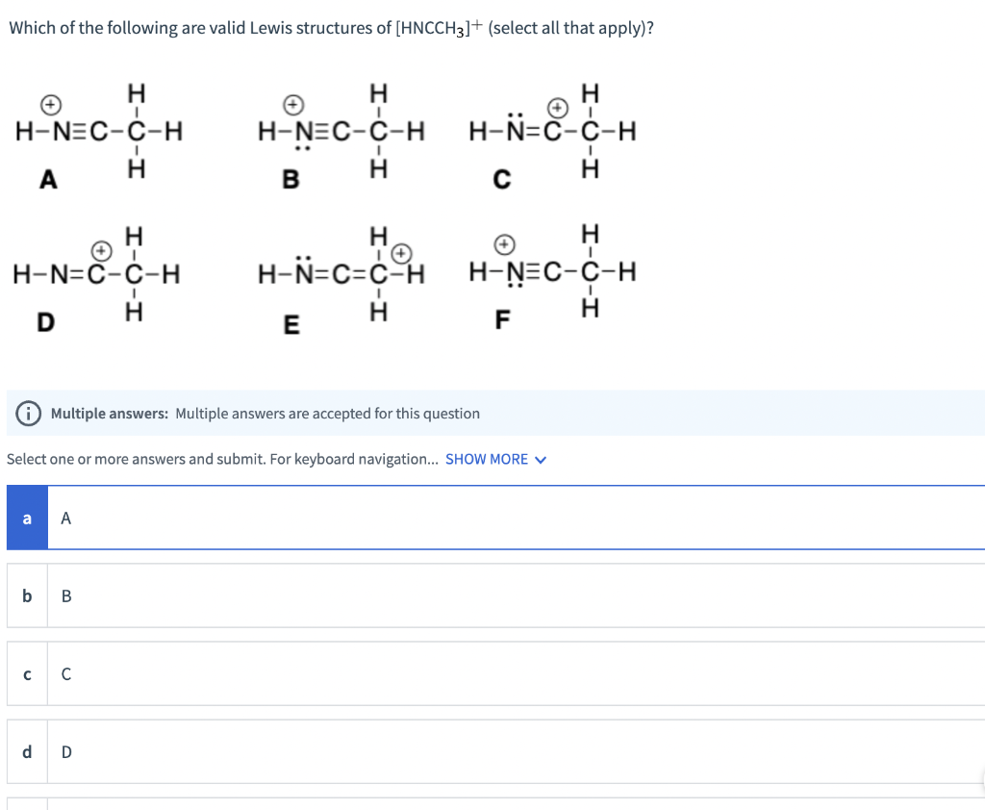
Task: Click the question title text
Action: 332,27
